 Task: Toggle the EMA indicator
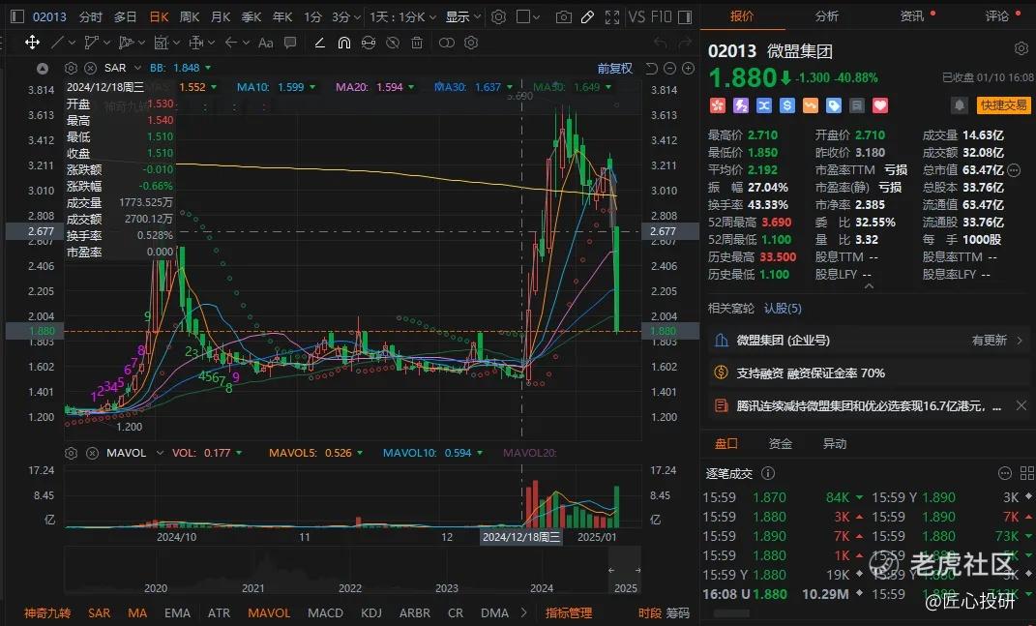[x=177, y=613]
